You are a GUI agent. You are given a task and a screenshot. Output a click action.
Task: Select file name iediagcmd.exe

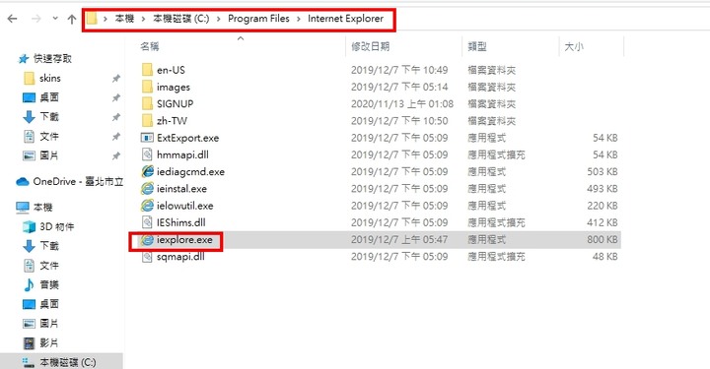click(190, 171)
